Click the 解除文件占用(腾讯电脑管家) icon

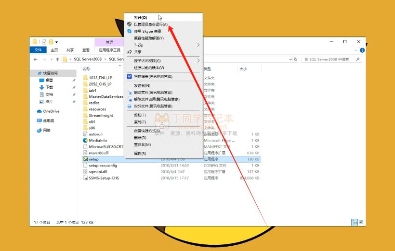point(130,99)
